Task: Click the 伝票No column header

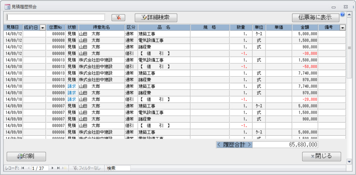Action: click(56, 27)
